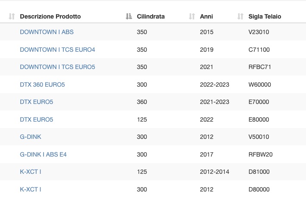Click Descrizione Prodotto column header
The image size is (306, 201).
[x=50, y=16]
